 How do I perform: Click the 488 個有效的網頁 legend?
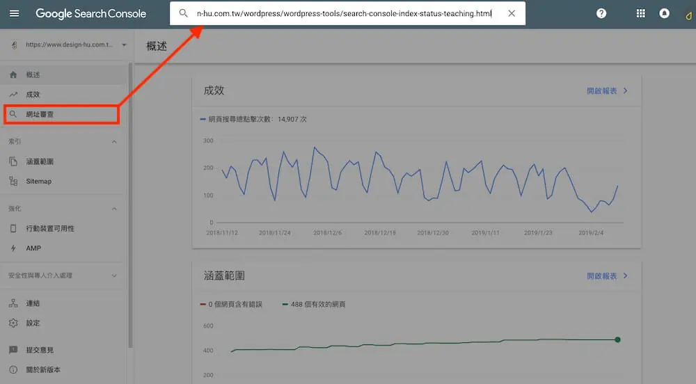(x=314, y=304)
